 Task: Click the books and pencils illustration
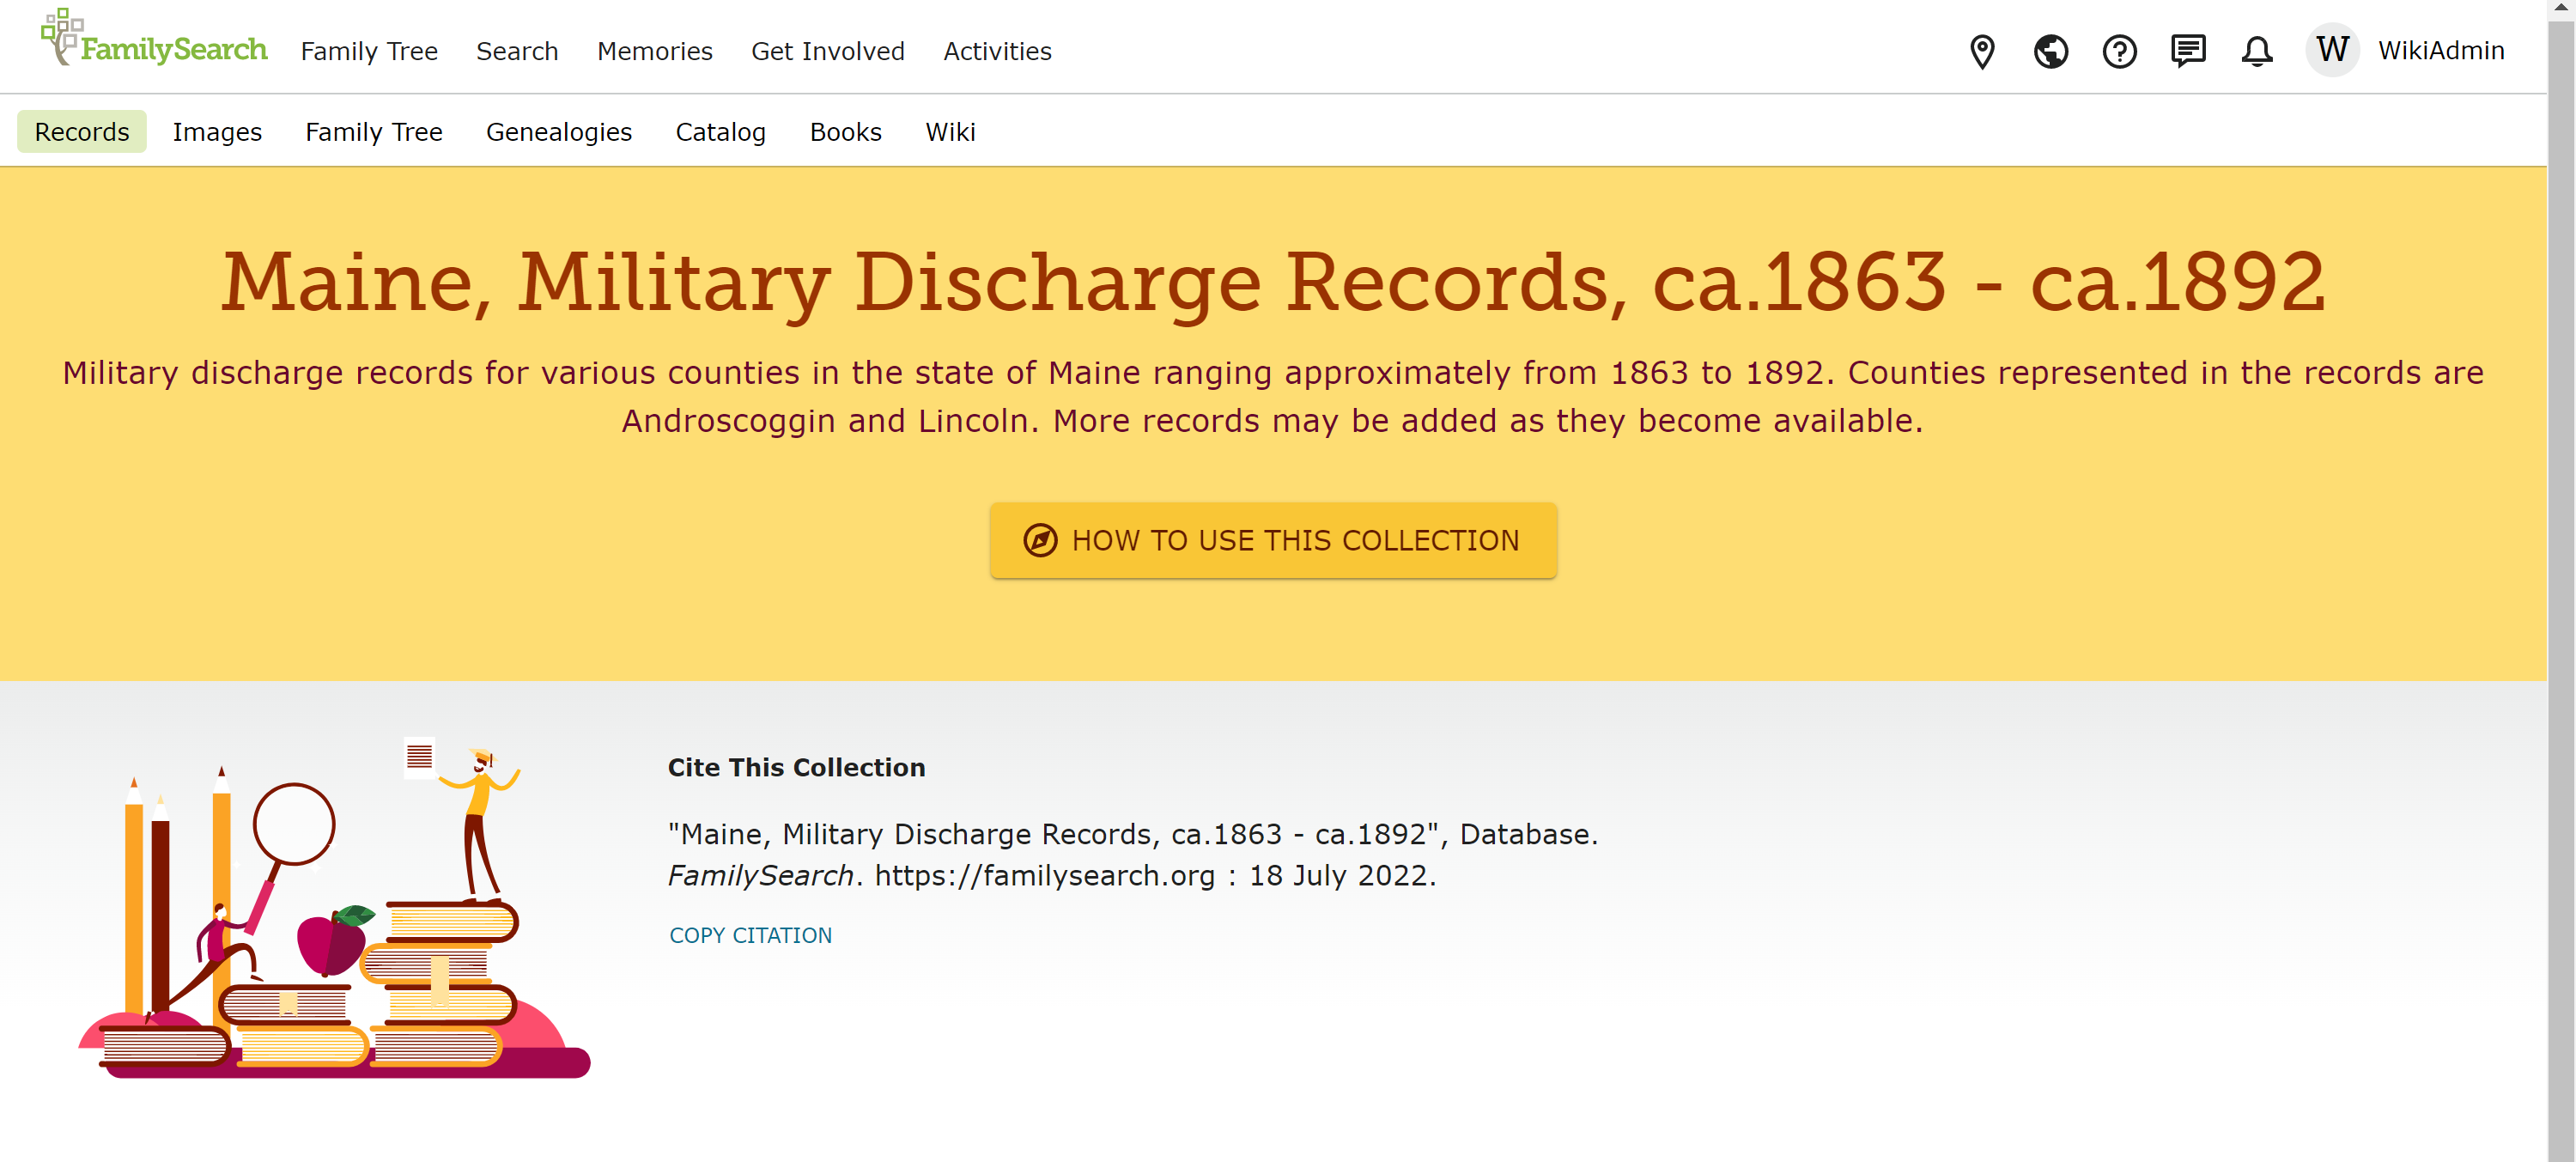334,907
